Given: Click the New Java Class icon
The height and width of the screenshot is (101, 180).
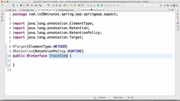Looking at the screenshot, I should tap(60, 5).
